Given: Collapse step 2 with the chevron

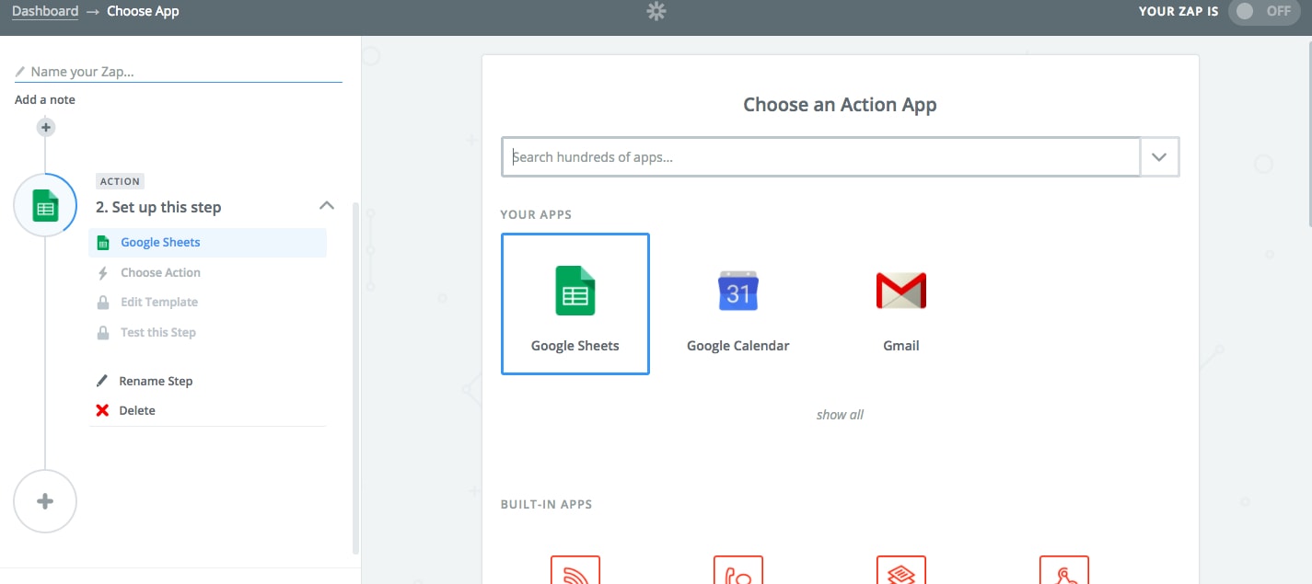Looking at the screenshot, I should [326, 205].
